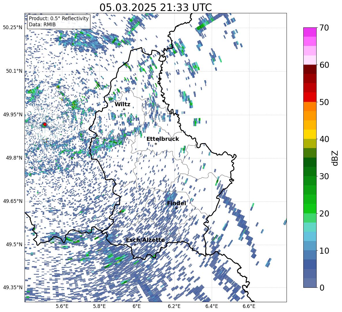Click the 49.8°N latitude label
342x312 pixels.
coord(14,158)
